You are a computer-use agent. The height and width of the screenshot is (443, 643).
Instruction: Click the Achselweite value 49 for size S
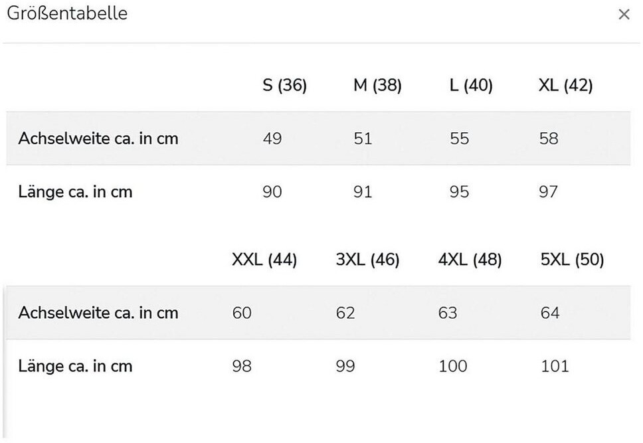pyautogui.click(x=272, y=139)
